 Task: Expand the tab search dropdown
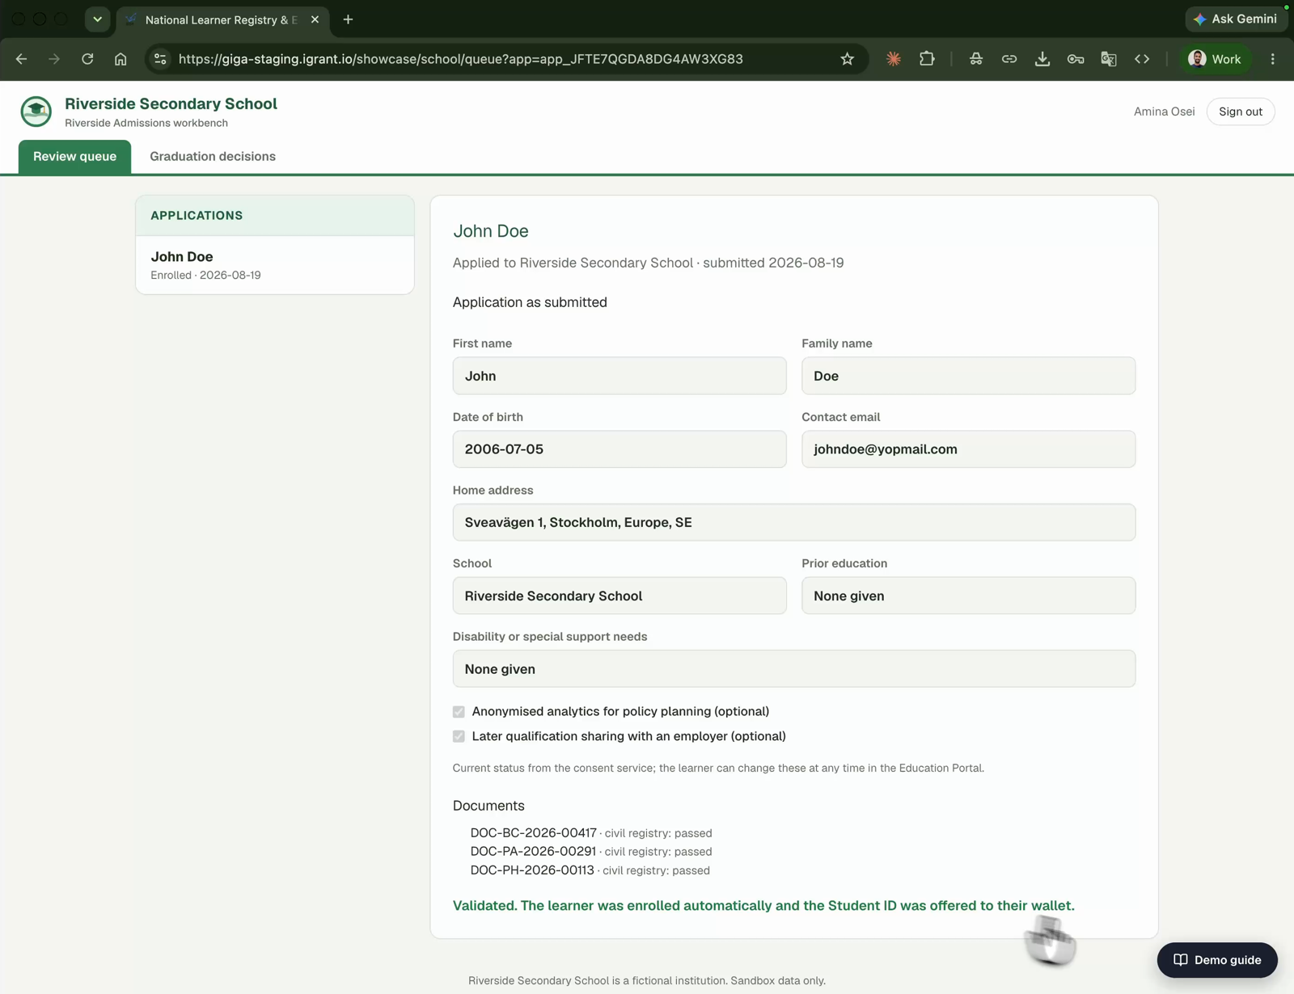97,19
